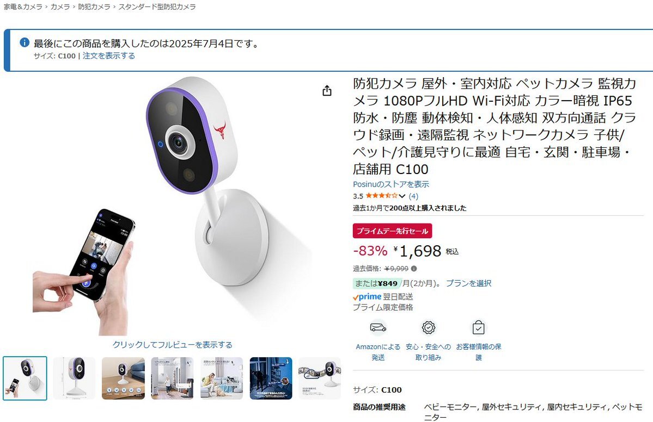Click the prime logo near 翌日配送

[367, 296]
